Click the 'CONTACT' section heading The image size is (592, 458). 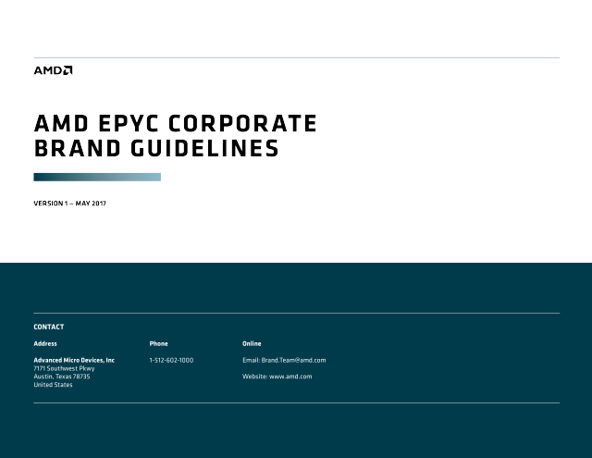tap(49, 327)
